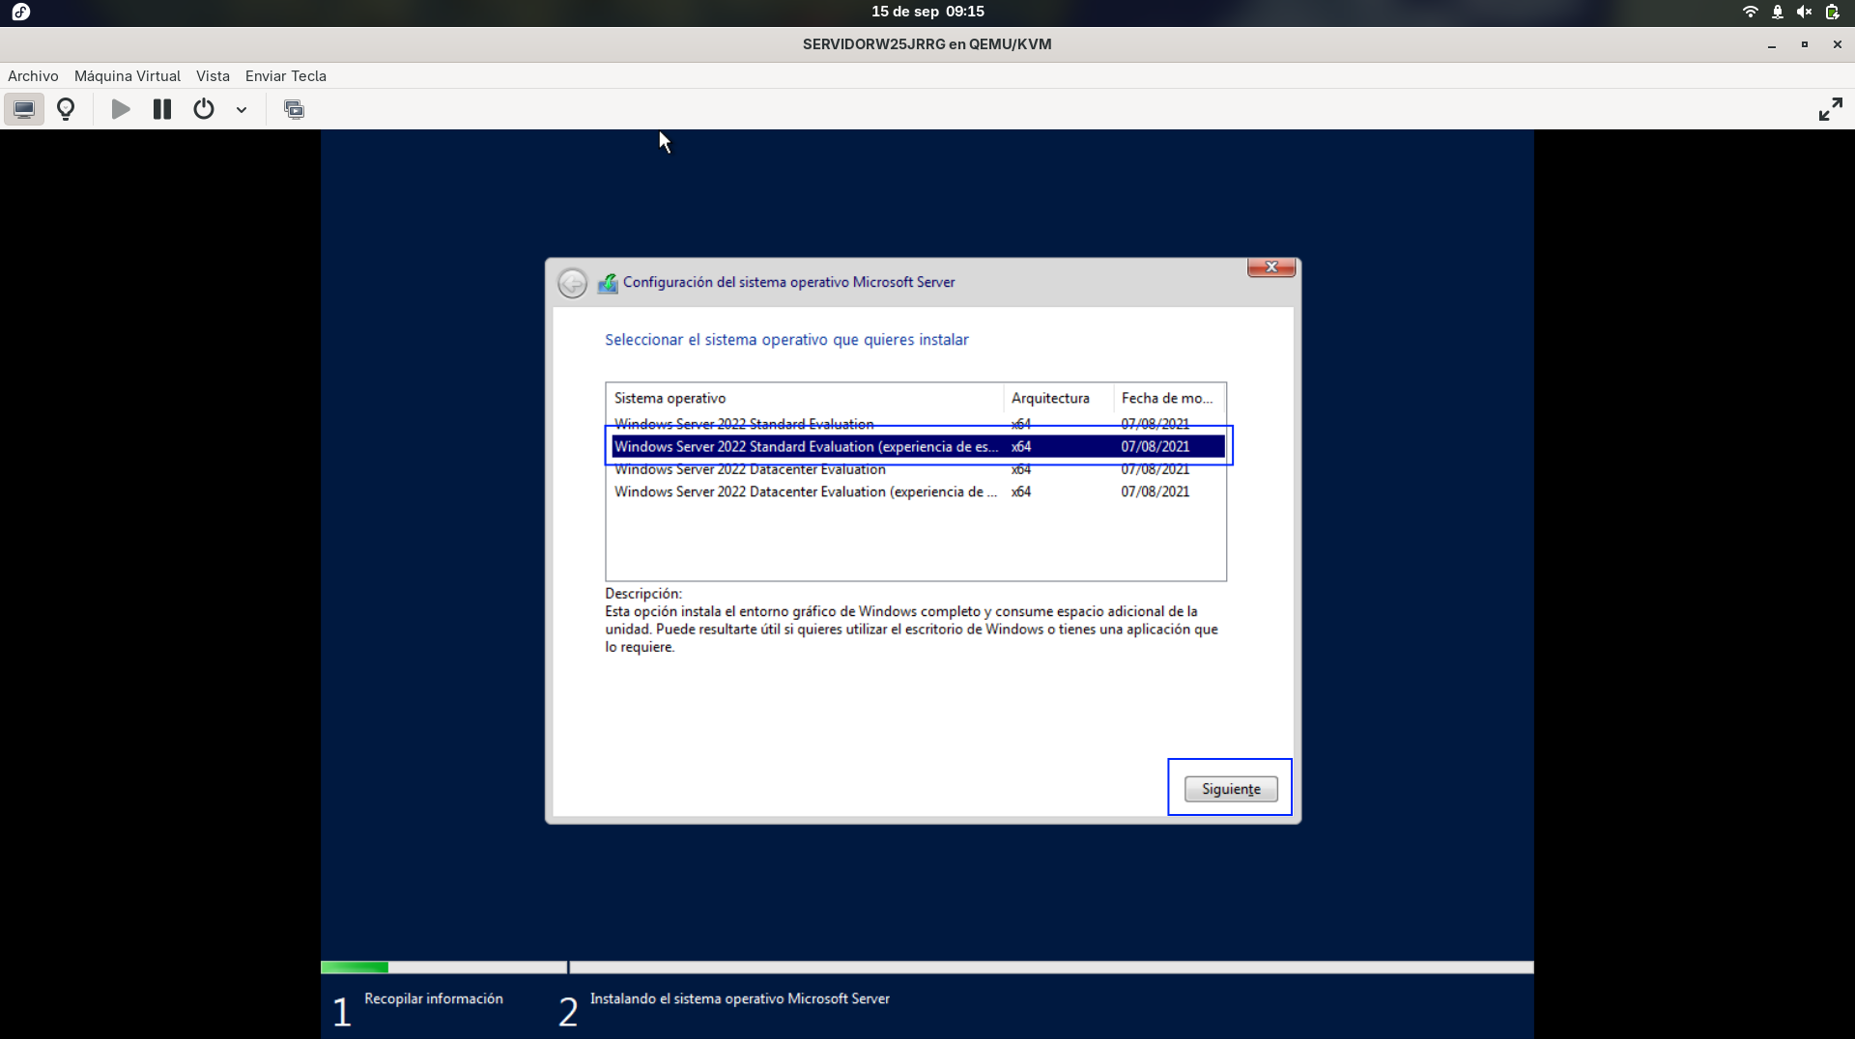The width and height of the screenshot is (1855, 1039).
Task: Switch the VM viewer to fullscreen
Action: 1830,109
